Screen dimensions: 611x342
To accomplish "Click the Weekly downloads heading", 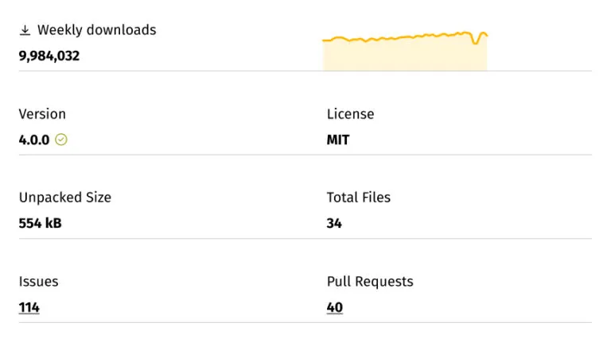I will click(96, 30).
